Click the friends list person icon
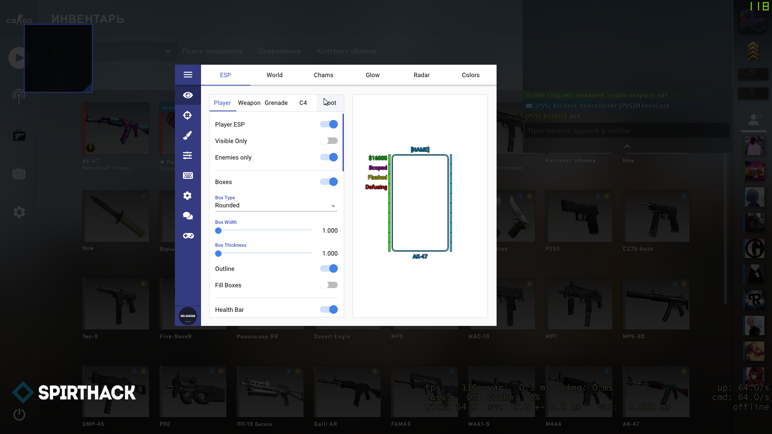Screen dimensions: 772x434 pos(753,119)
